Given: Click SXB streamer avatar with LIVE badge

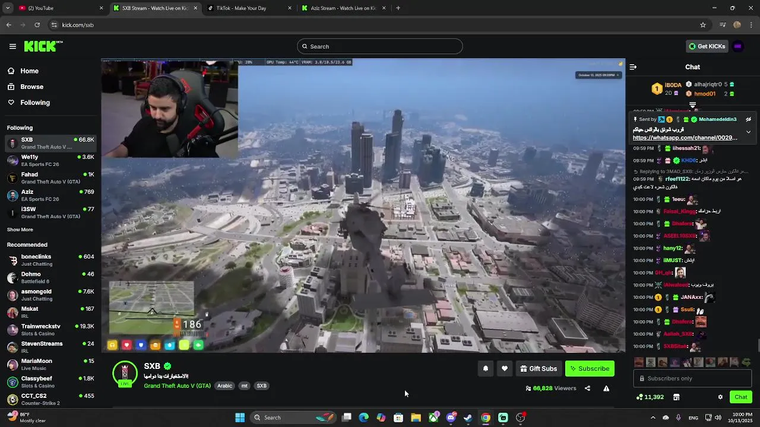Looking at the screenshot, I should coord(125,374).
